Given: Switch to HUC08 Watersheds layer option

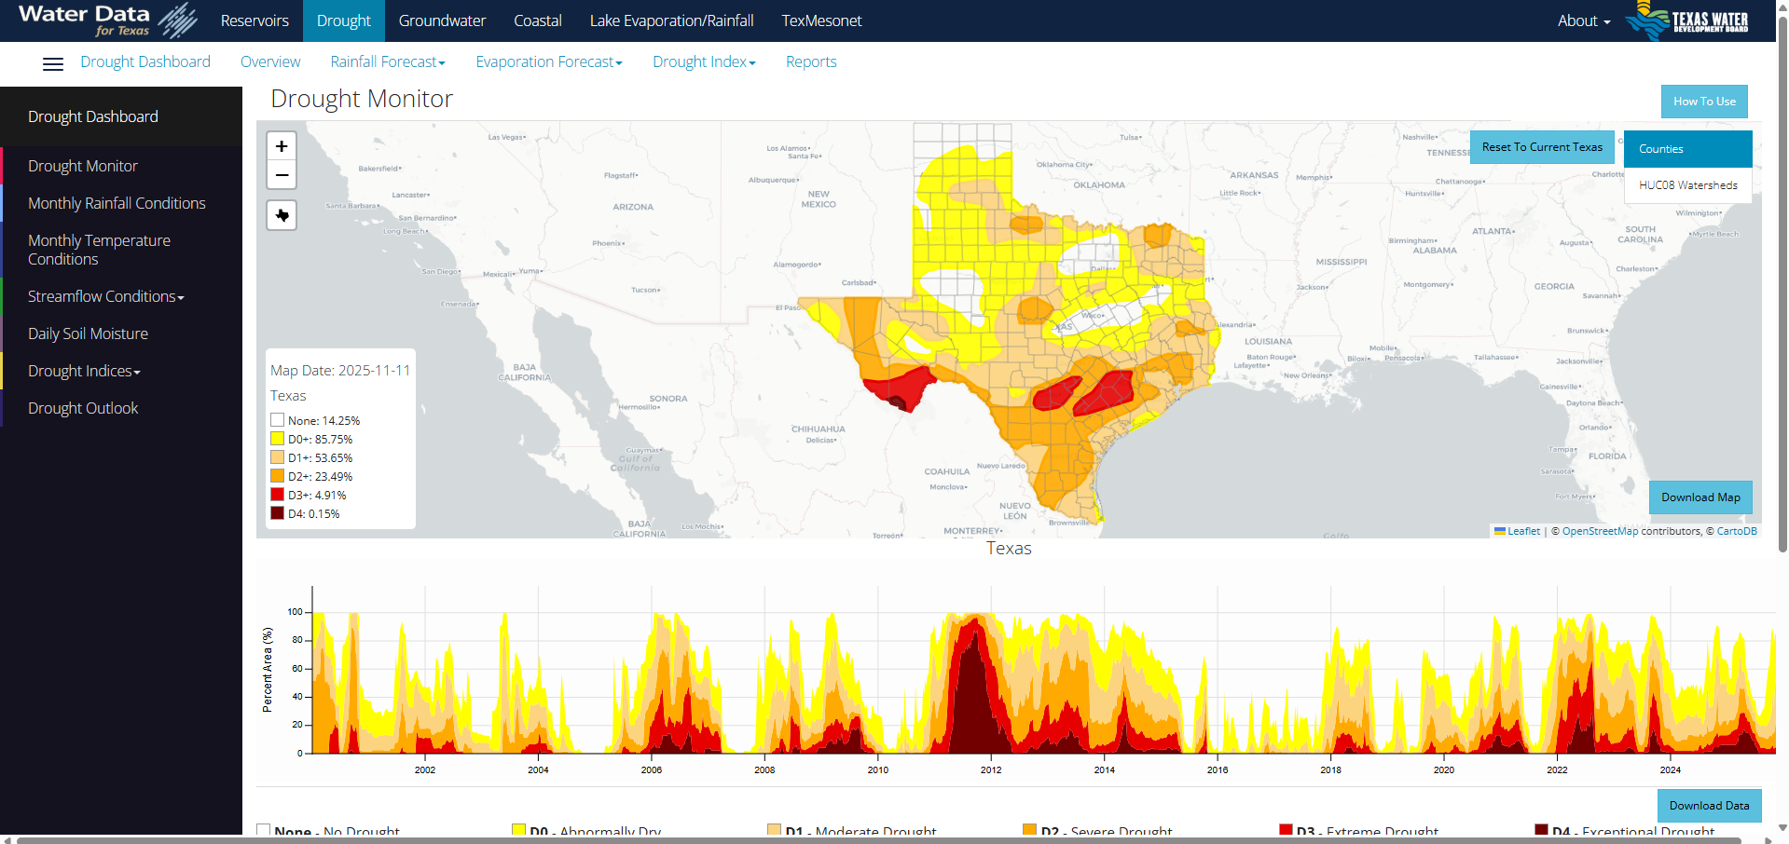Looking at the screenshot, I should (x=1687, y=185).
